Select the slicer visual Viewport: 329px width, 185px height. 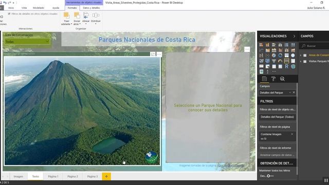point(267,66)
